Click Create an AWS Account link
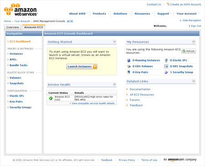The height and width of the screenshot is (166, 205). 185,5
